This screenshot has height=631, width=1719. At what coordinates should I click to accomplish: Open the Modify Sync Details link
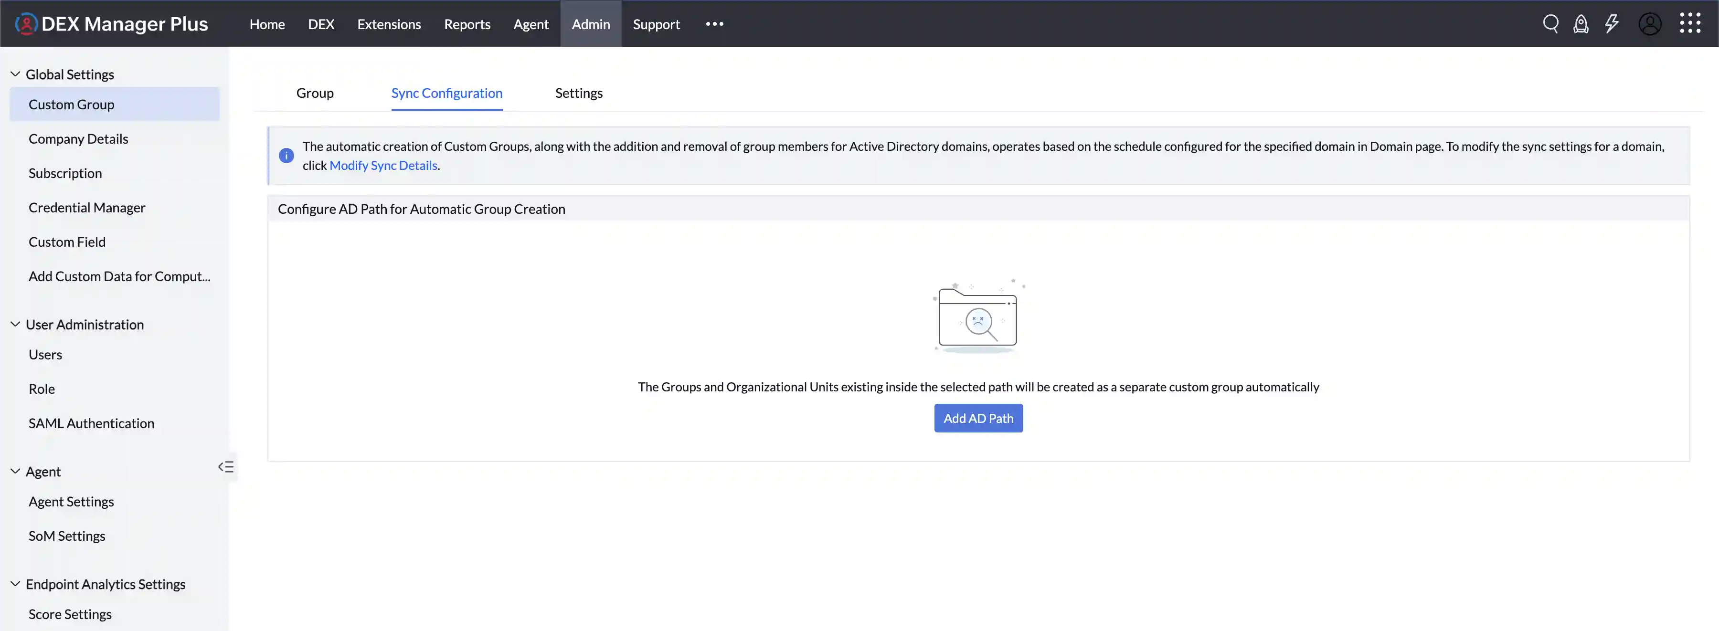[383, 165]
